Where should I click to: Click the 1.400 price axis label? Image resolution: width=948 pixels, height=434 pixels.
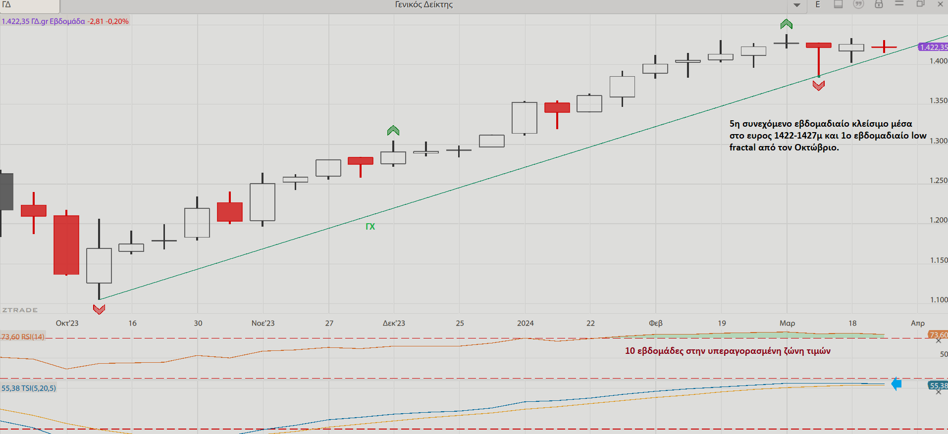(938, 61)
